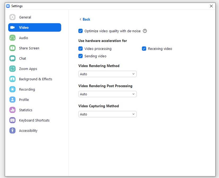Image resolution: width=219 pixels, height=178 pixels.
Task: Click the Recording icon
Action: coord(12,90)
